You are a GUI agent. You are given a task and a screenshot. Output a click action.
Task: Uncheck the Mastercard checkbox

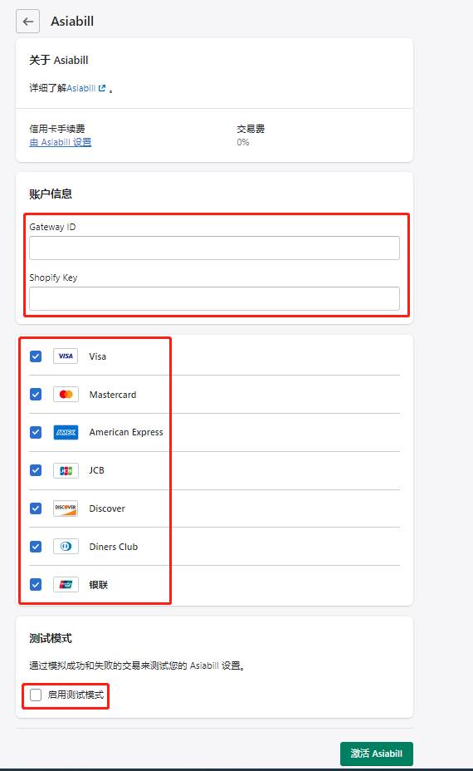36,395
